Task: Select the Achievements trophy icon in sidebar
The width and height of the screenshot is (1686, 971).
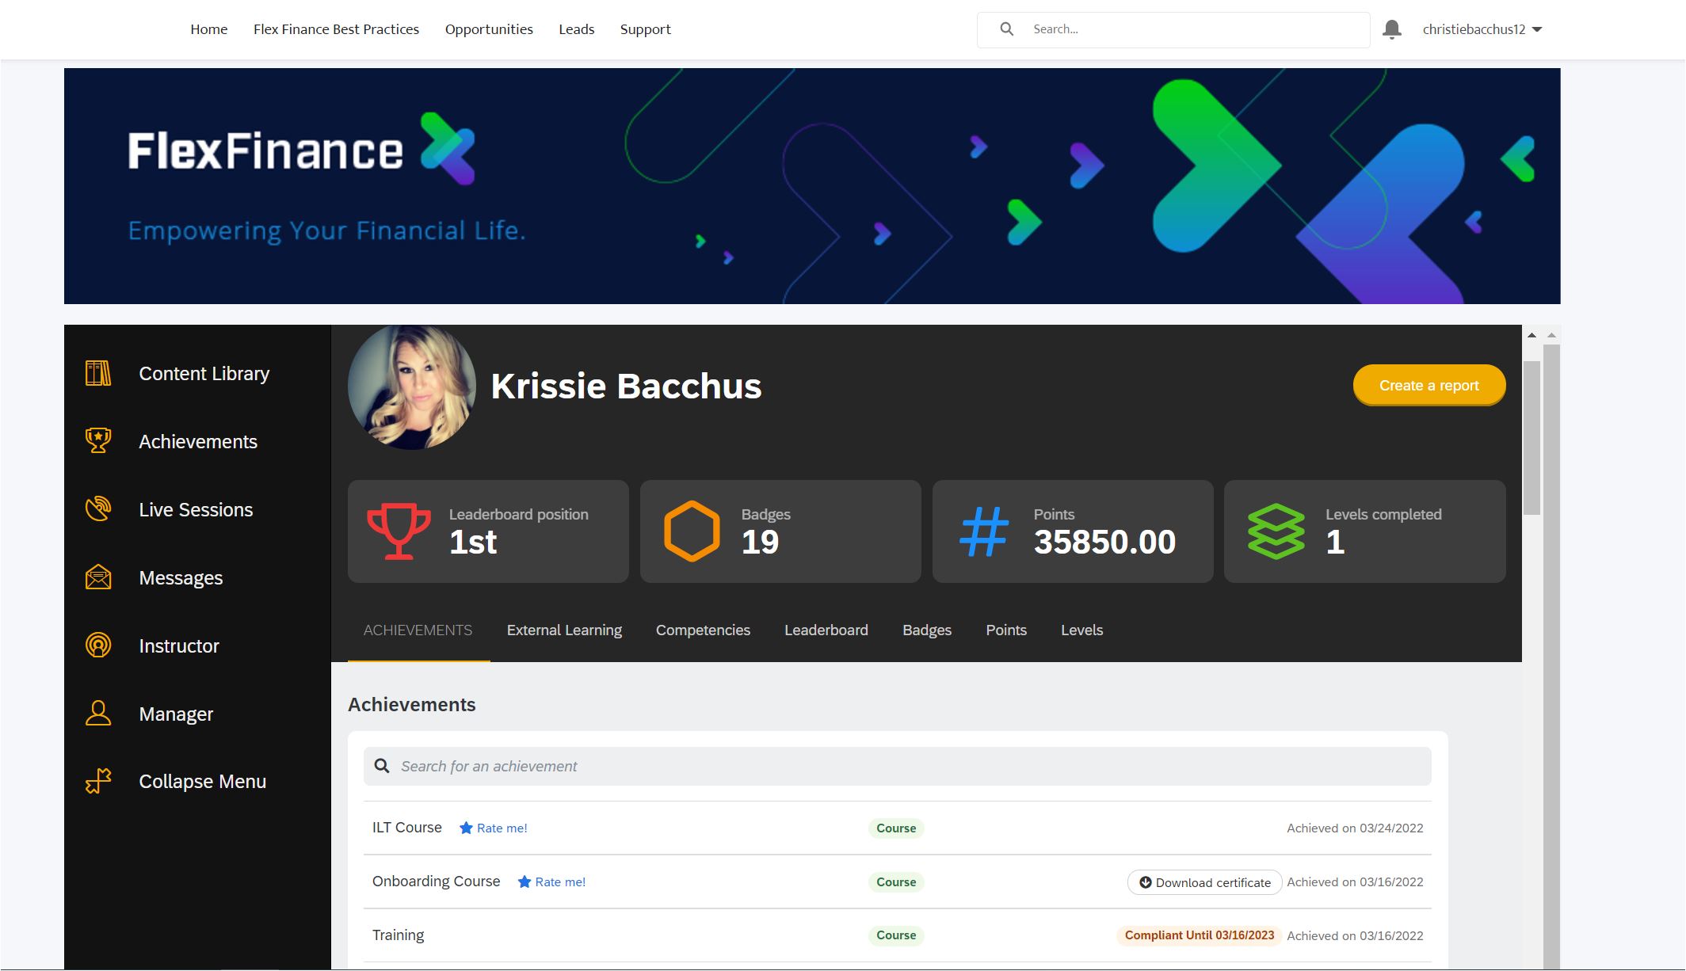Action: pos(97,441)
